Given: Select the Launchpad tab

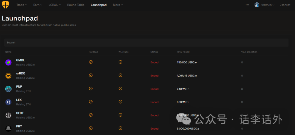Looking at the screenshot, I should pyautogui.click(x=99, y=5).
